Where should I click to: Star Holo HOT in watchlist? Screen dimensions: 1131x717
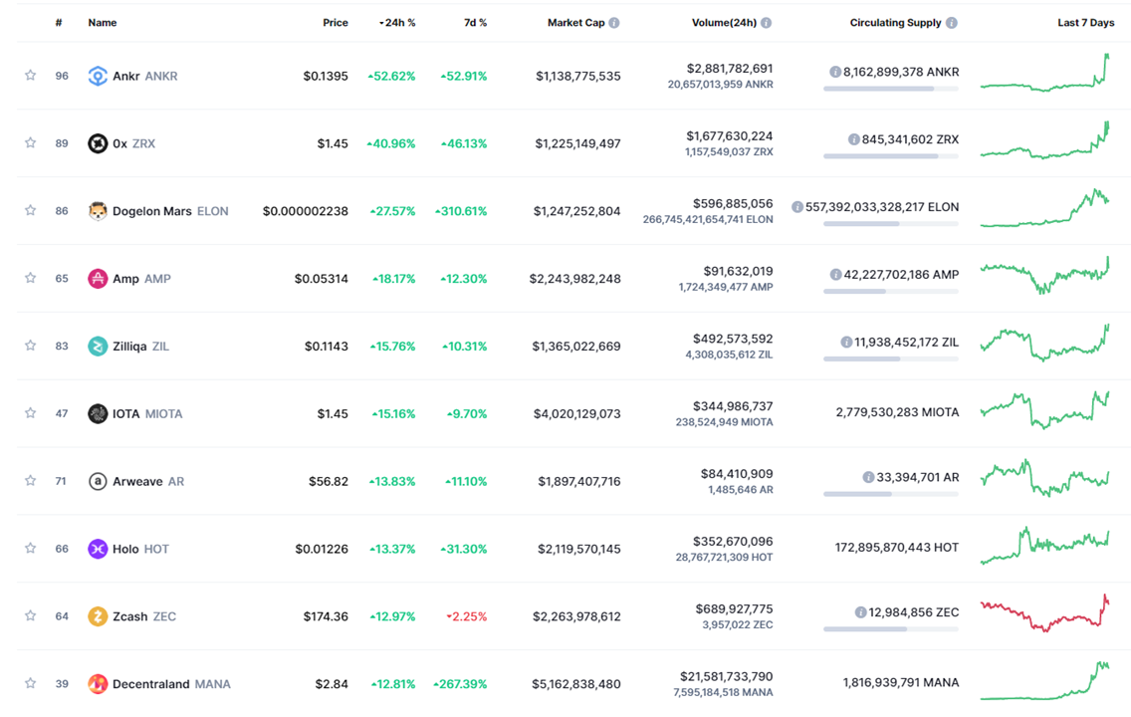pos(30,549)
